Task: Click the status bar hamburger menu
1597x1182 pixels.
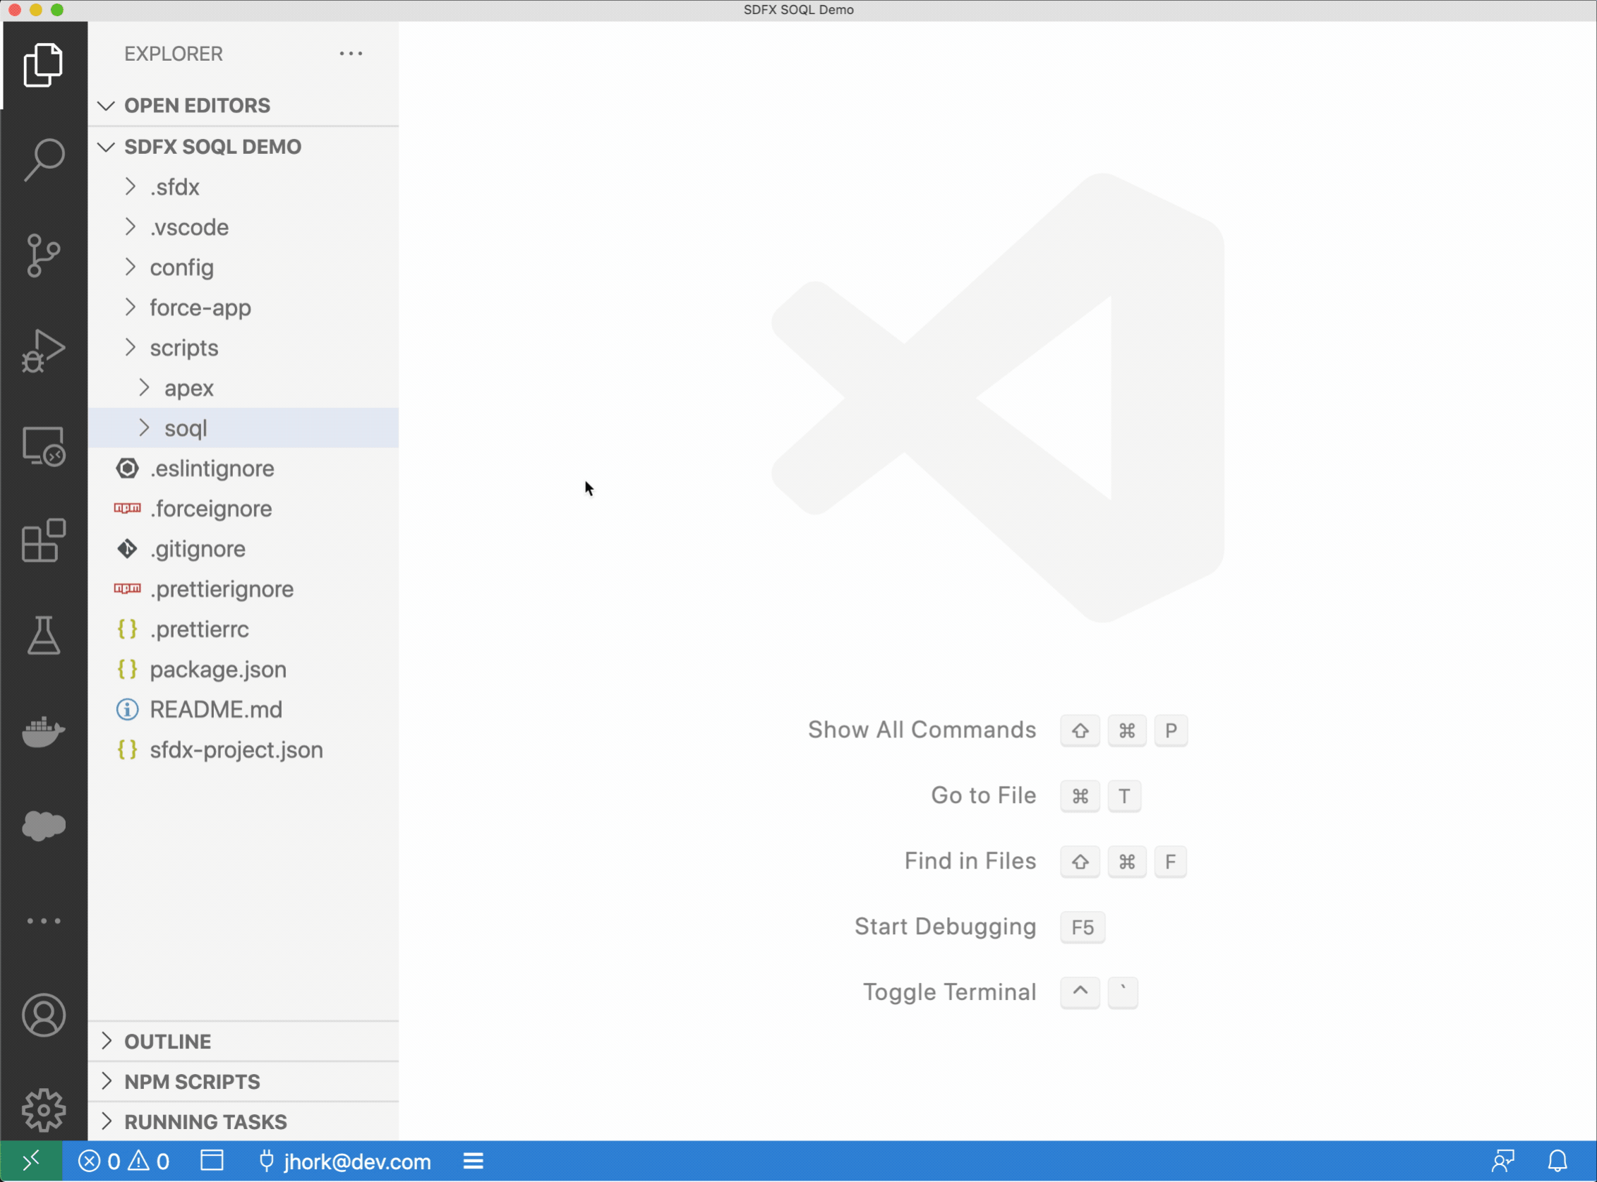Action: click(x=472, y=1161)
